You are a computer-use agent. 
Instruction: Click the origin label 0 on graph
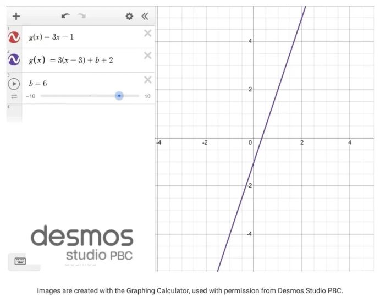[x=250, y=142]
